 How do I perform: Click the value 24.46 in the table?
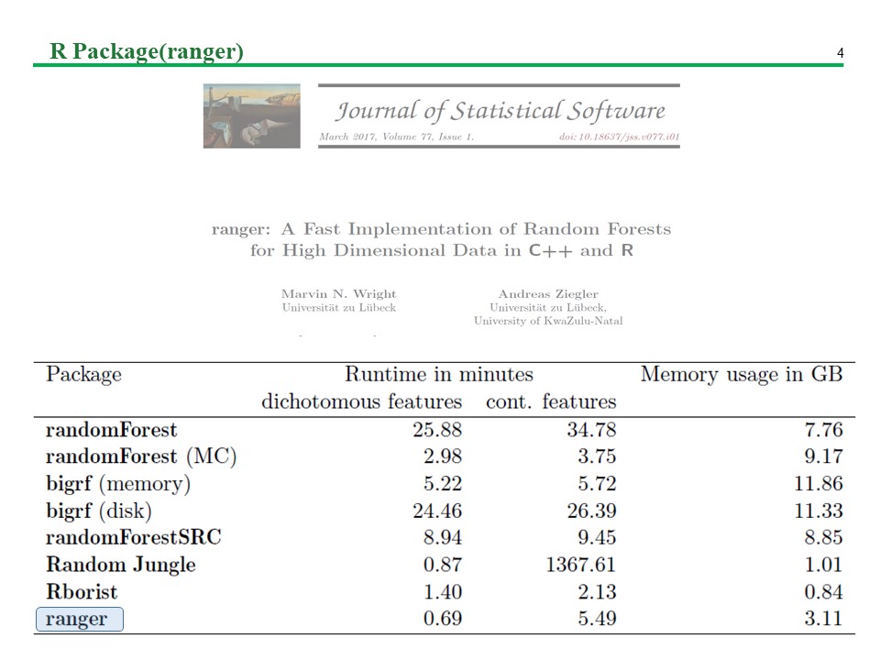[437, 511]
